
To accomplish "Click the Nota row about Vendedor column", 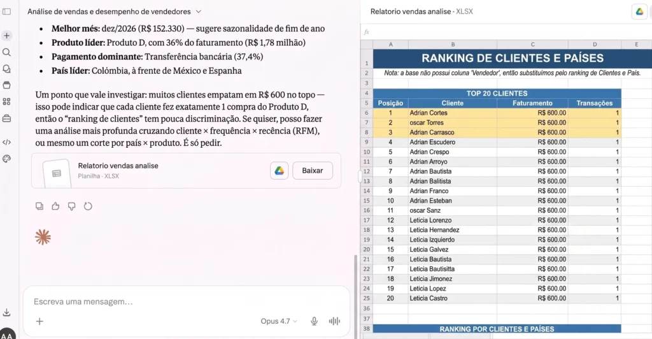I will [513, 73].
